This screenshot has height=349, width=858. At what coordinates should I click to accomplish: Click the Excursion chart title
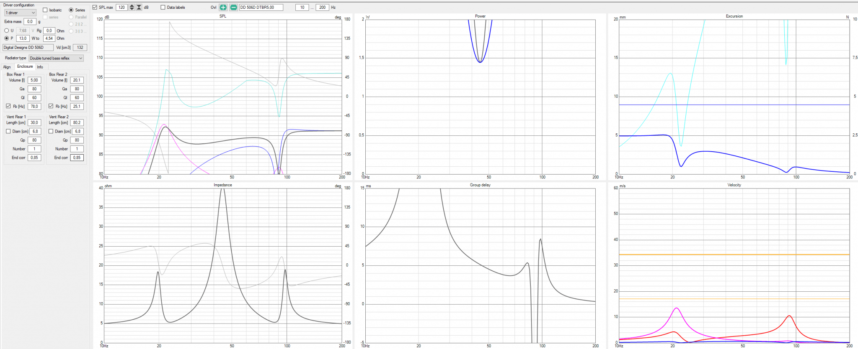tap(734, 16)
